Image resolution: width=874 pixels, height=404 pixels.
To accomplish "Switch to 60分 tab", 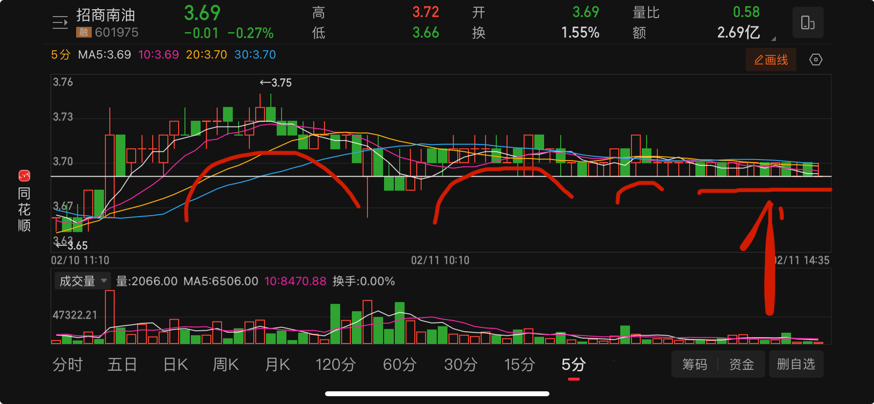I will [x=400, y=364].
